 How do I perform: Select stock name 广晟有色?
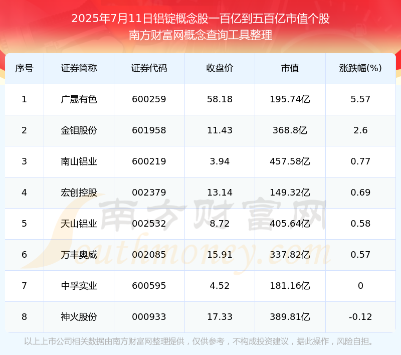coord(79,99)
